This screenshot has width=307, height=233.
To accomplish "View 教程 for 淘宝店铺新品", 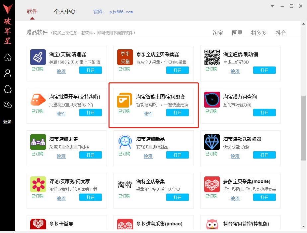I will point(148,156).
